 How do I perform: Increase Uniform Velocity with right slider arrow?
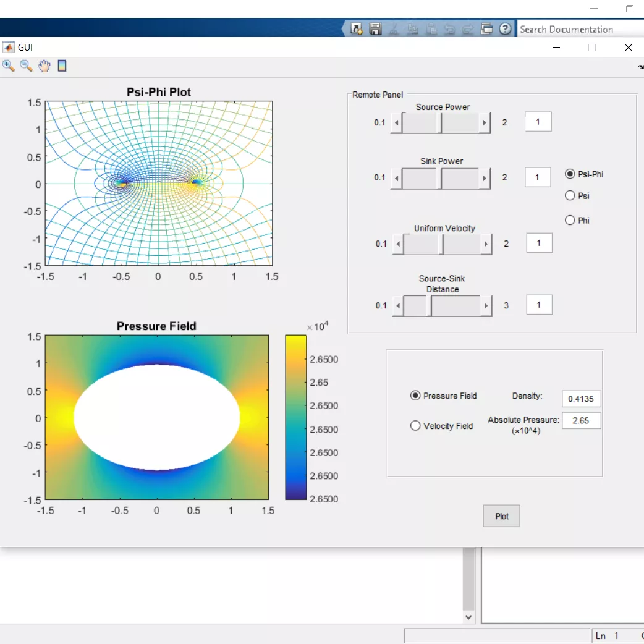(486, 244)
